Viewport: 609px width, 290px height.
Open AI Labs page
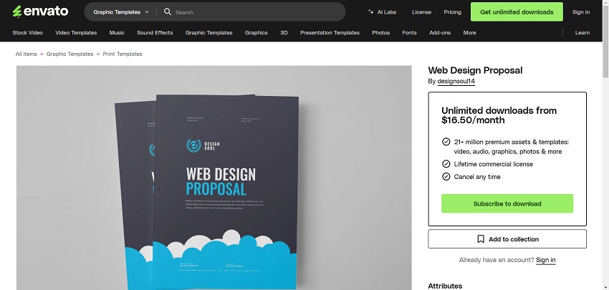click(382, 12)
